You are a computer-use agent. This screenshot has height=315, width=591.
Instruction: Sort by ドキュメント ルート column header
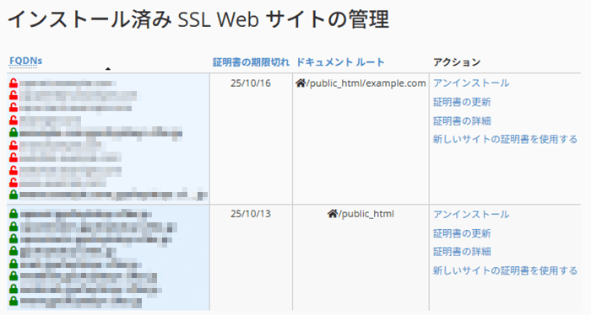340,62
